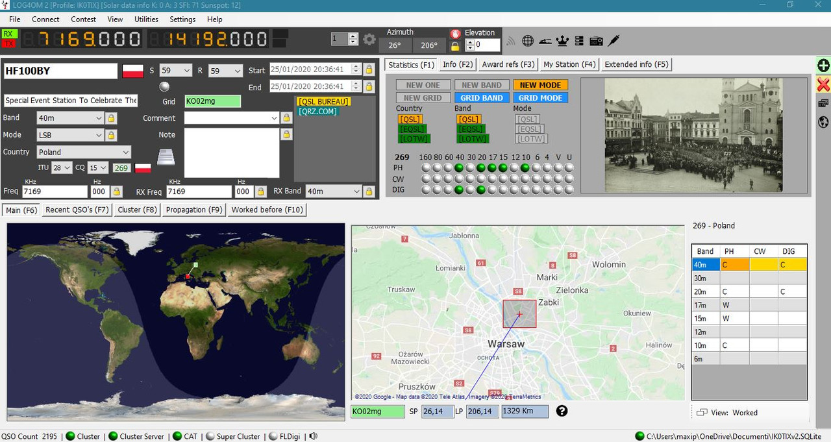This screenshot has width=831, height=442.
Task: Open the crown awards icon
Action: 562,41
